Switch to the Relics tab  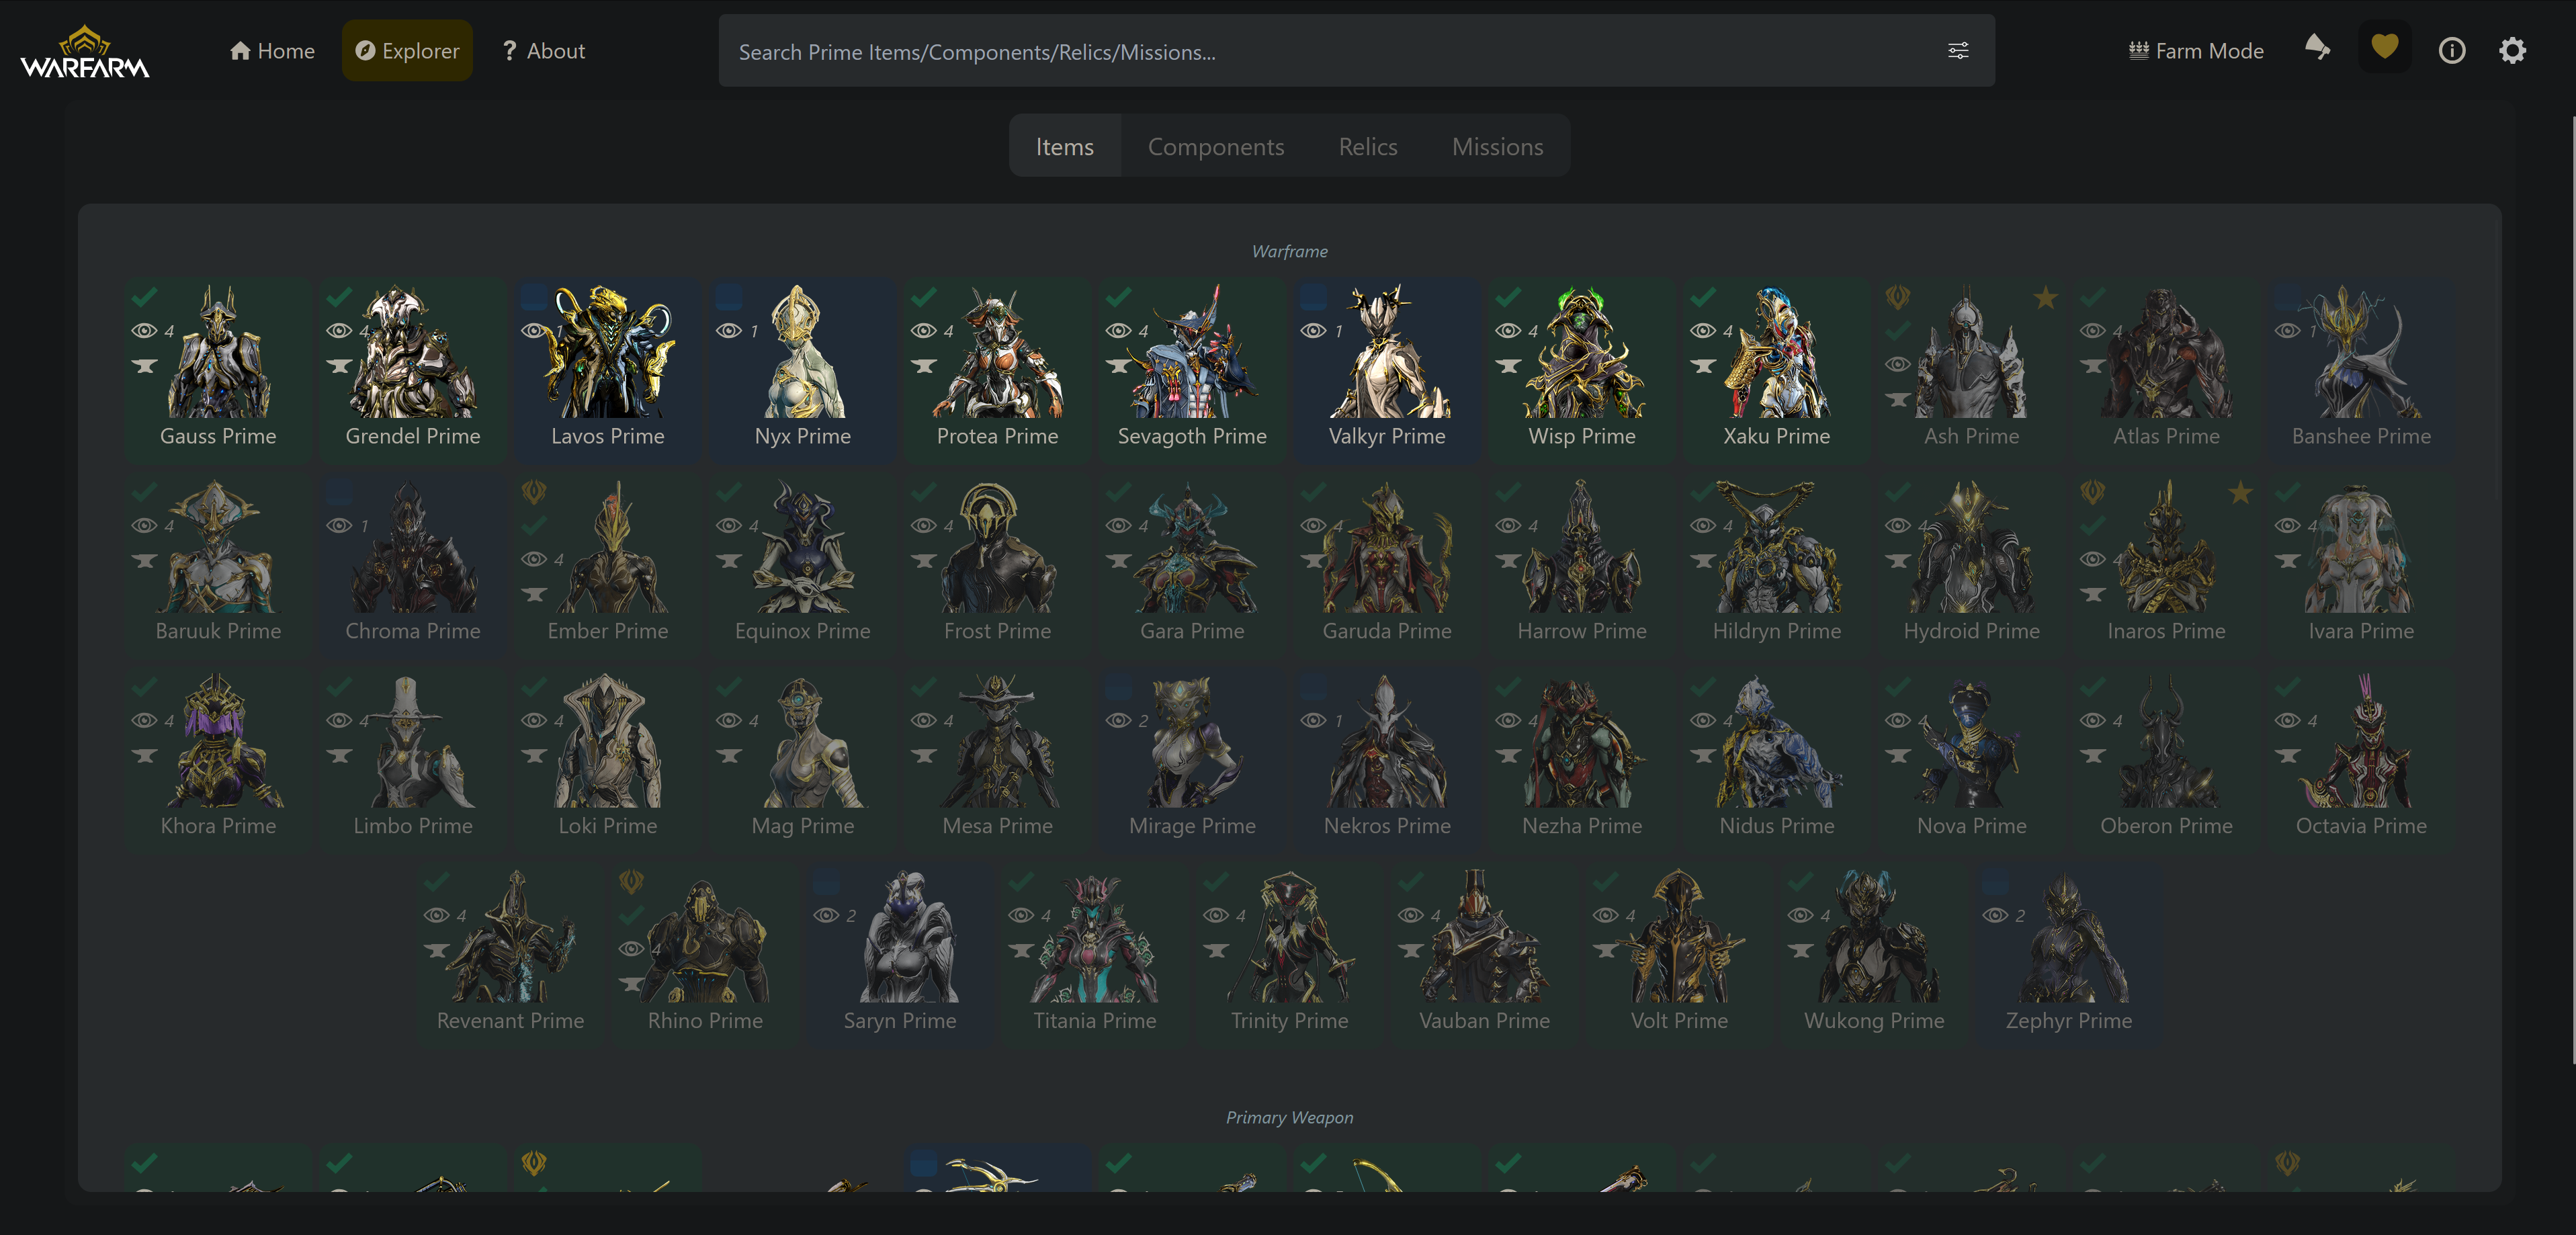pyautogui.click(x=1367, y=146)
